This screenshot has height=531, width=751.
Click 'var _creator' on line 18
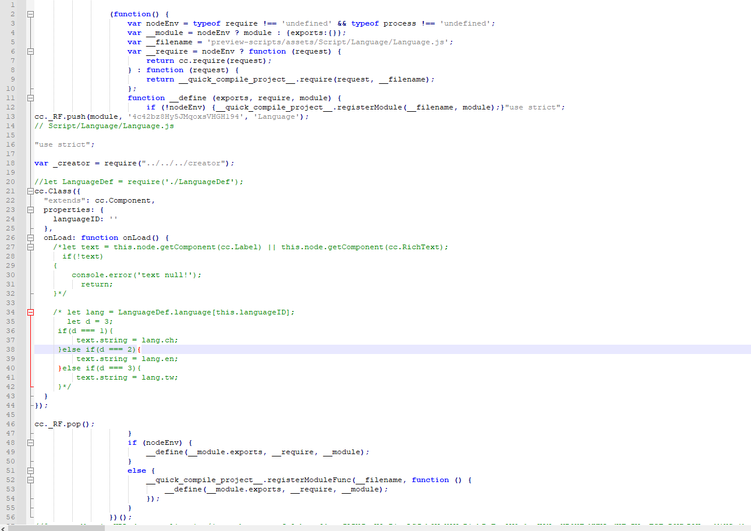(62, 163)
